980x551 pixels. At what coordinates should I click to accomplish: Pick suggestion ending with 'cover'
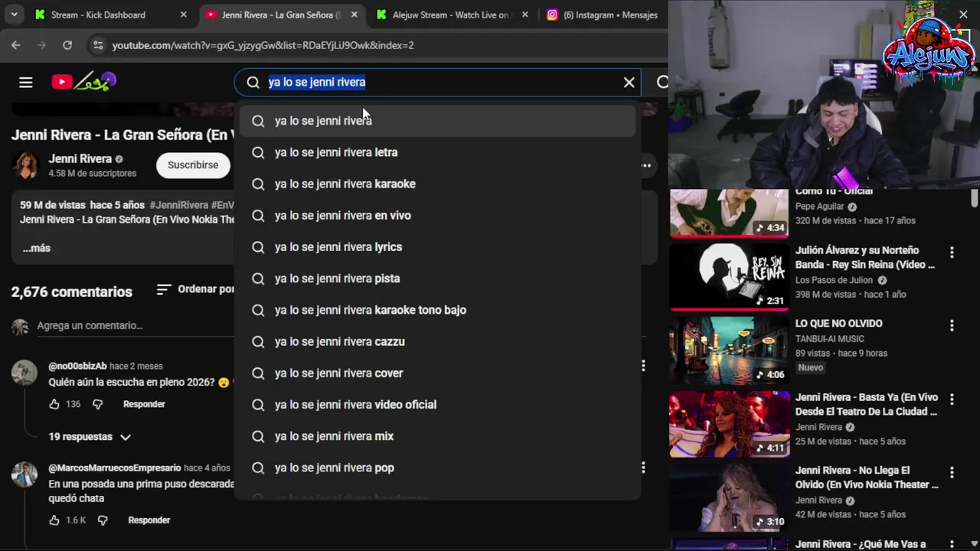tap(437, 373)
